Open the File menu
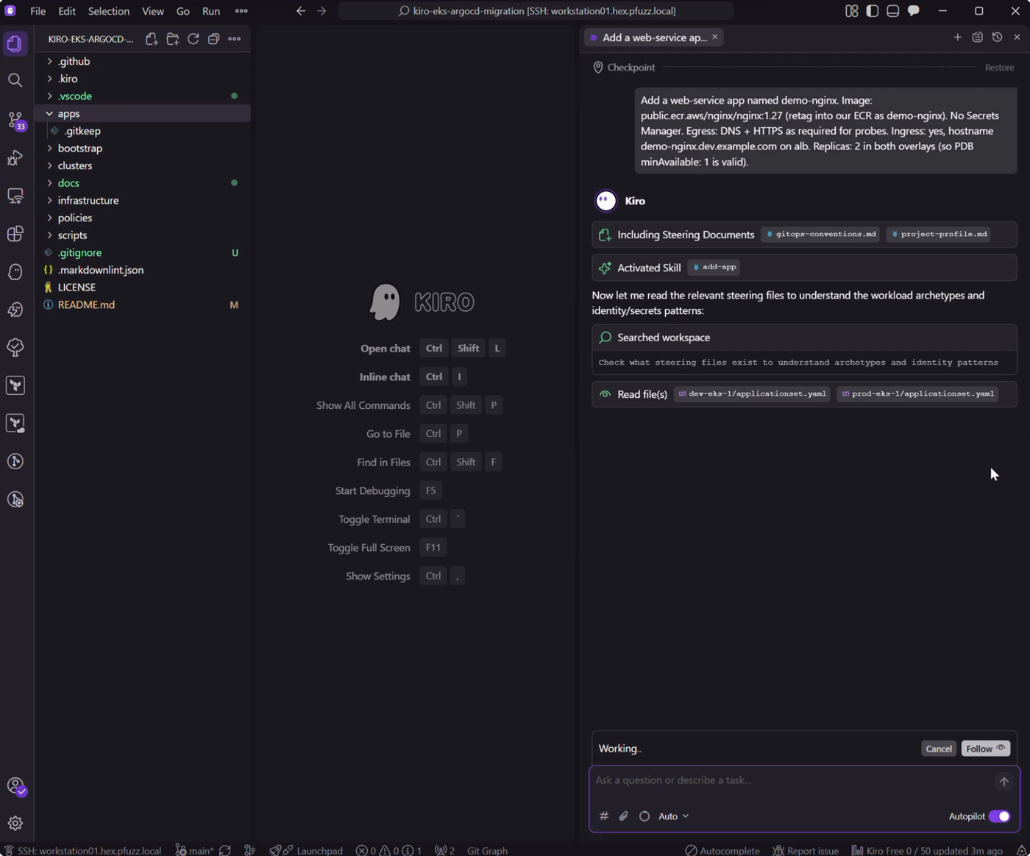This screenshot has height=856, width=1030. (x=38, y=11)
